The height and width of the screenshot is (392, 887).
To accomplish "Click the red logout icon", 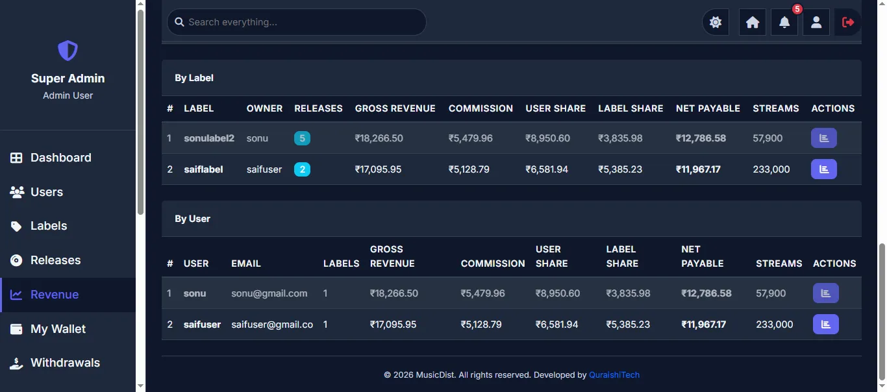I will click(x=848, y=22).
